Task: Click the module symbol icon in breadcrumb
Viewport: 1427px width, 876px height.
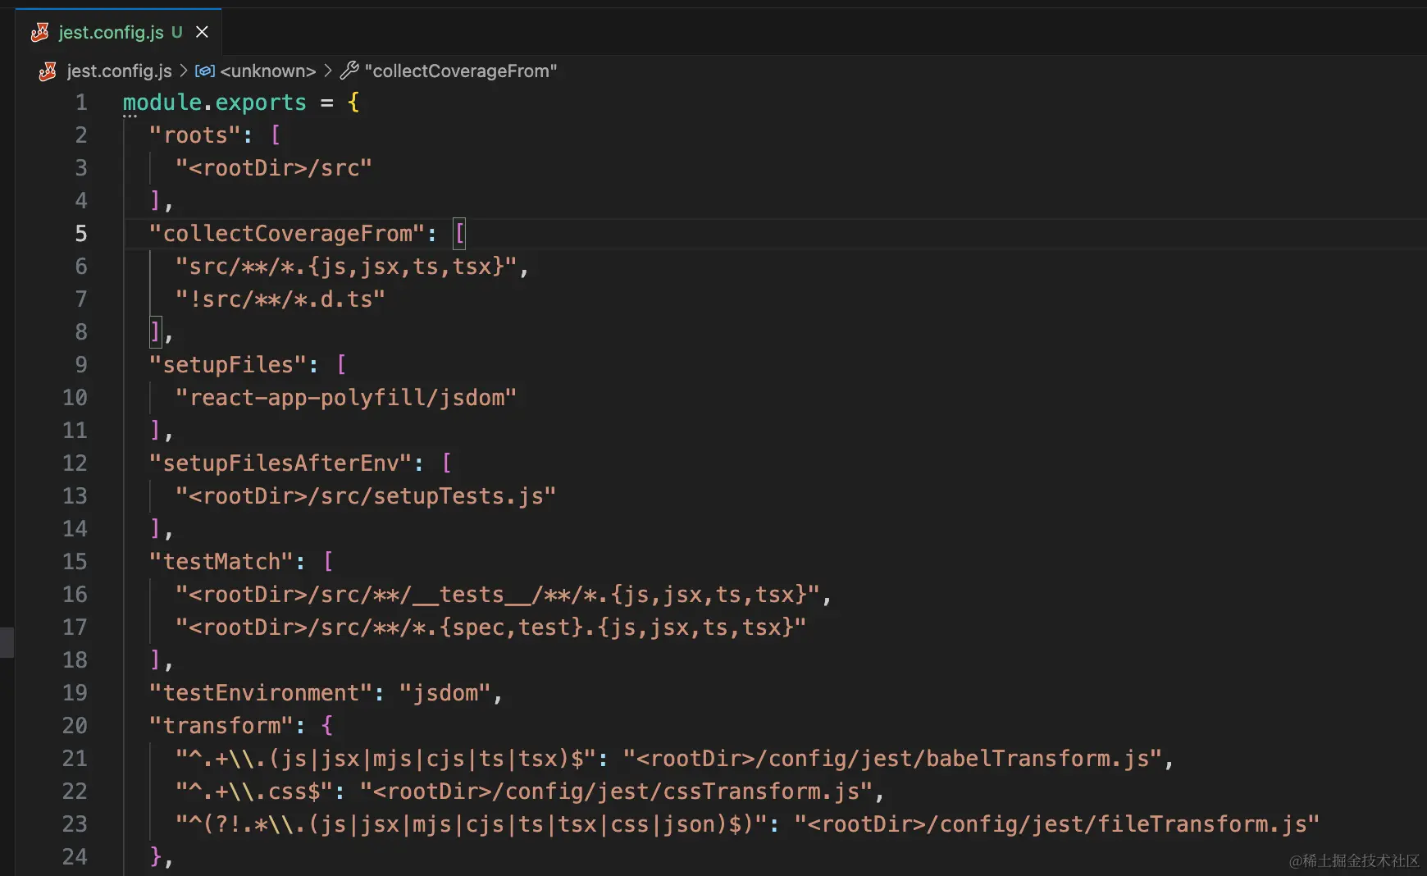Action: [x=205, y=71]
